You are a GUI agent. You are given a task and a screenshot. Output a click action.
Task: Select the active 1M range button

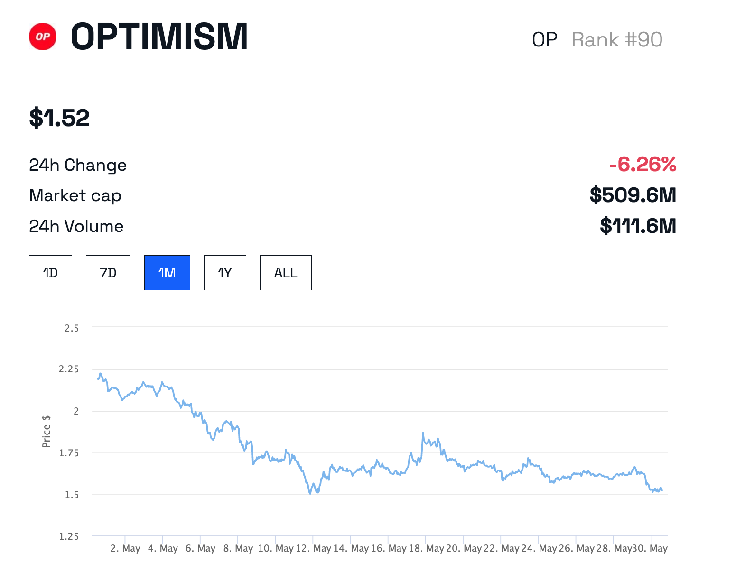(167, 273)
